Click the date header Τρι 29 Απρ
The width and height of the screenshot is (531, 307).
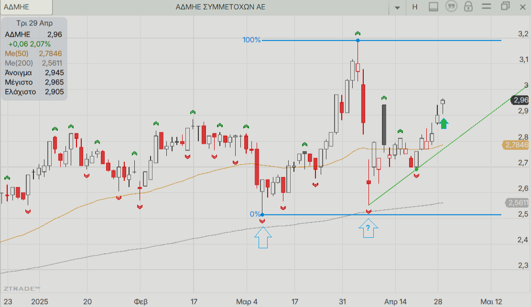(34, 23)
